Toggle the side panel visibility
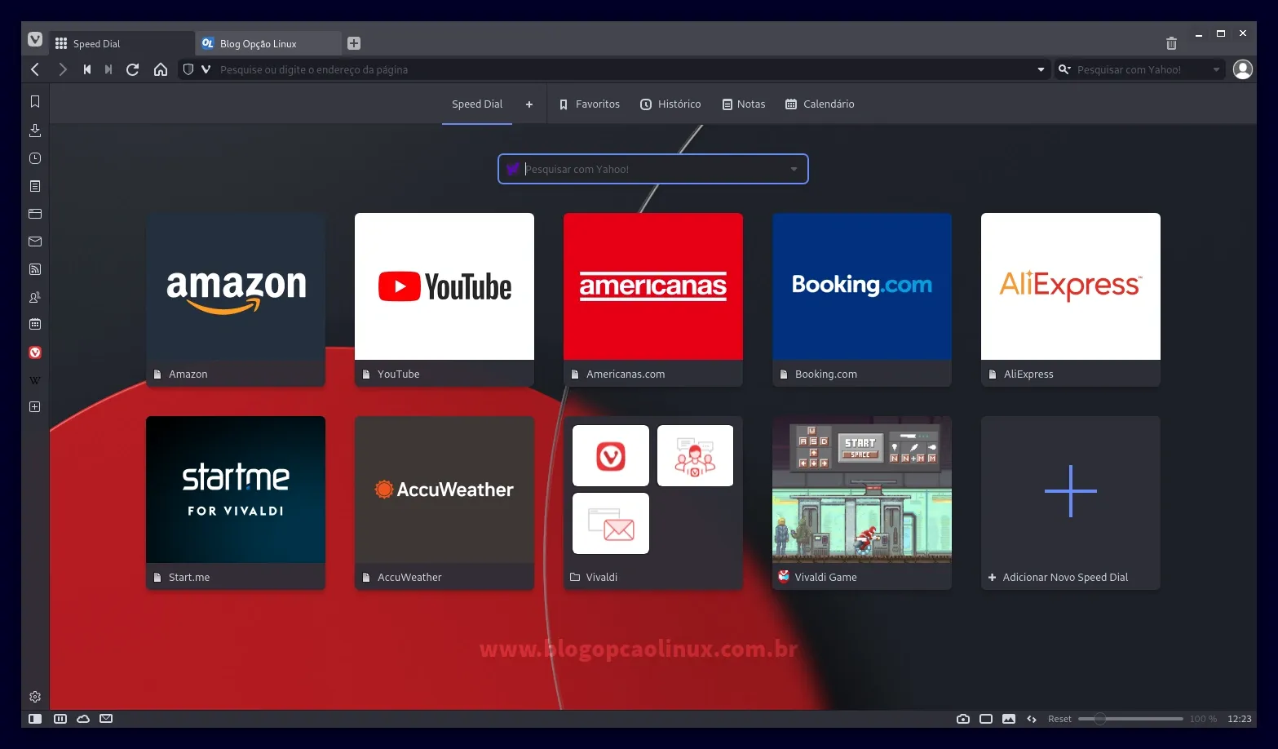Screen dimensions: 1278x749 pos(35,719)
